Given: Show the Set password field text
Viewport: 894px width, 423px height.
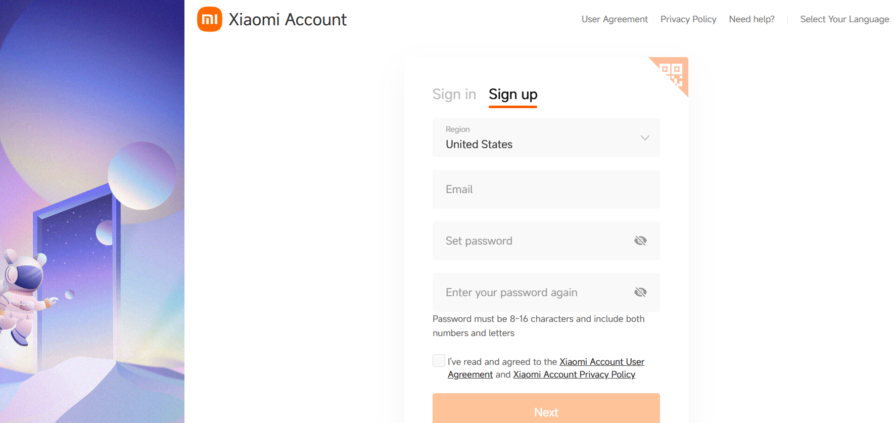Looking at the screenshot, I should pos(640,241).
